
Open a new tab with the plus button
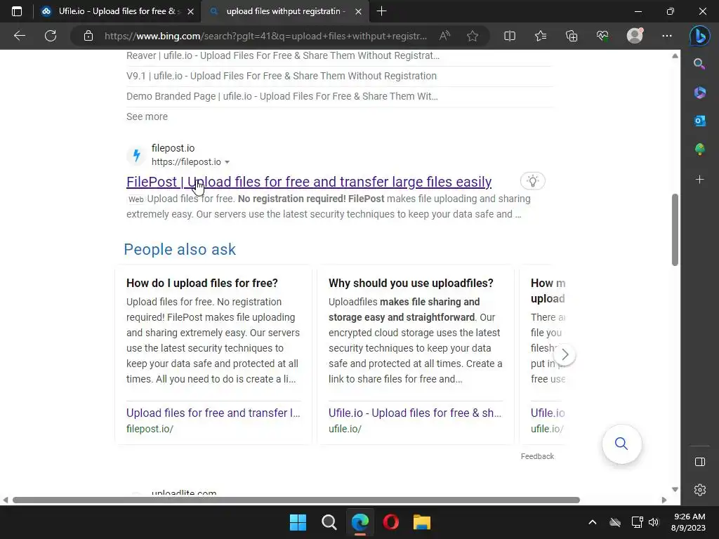[381, 11]
